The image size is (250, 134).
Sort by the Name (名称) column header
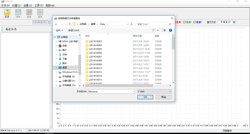87,36
